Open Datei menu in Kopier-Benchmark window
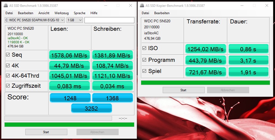The width and height of the screenshot is (275, 140). click(145, 13)
